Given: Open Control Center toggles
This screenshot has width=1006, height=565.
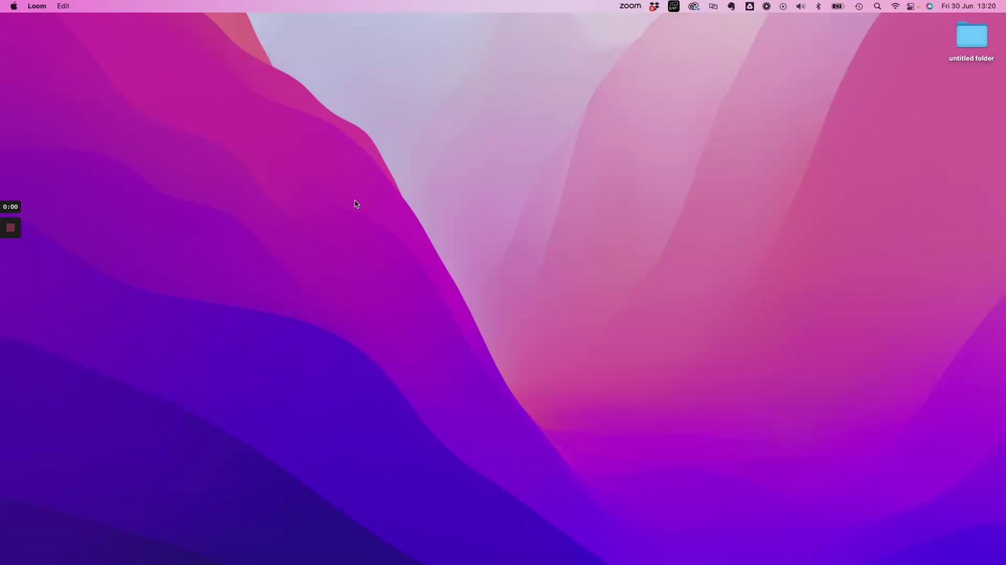Looking at the screenshot, I should coord(912,6).
